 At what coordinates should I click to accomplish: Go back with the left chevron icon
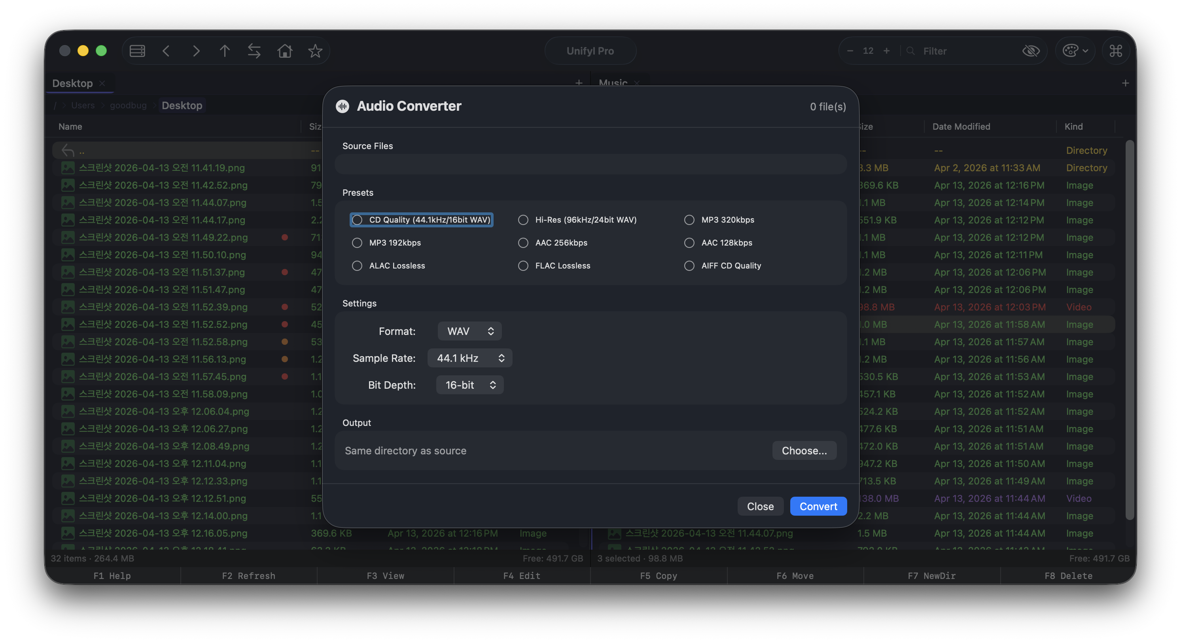[x=167, y=51]
